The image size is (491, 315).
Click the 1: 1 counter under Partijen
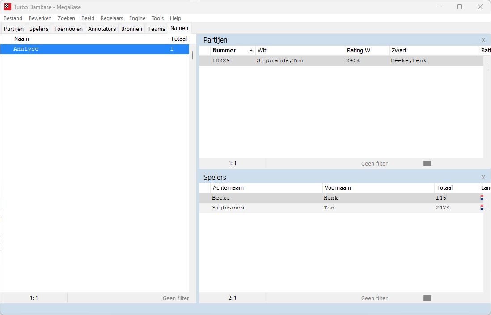[x=233, y=163]
